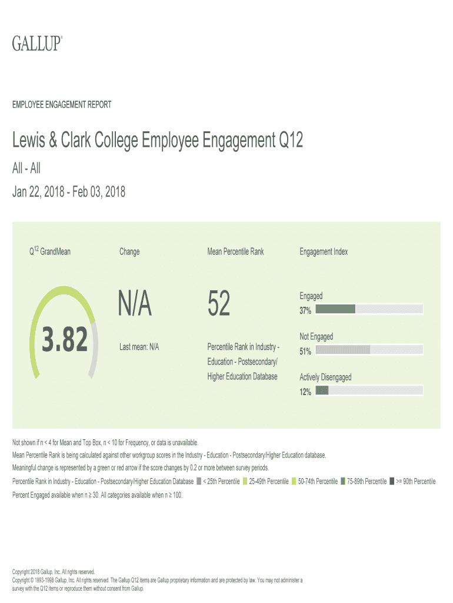
Task: Click the percentile rank number 52
Action: pyautogui.click(x=219, y=305)
